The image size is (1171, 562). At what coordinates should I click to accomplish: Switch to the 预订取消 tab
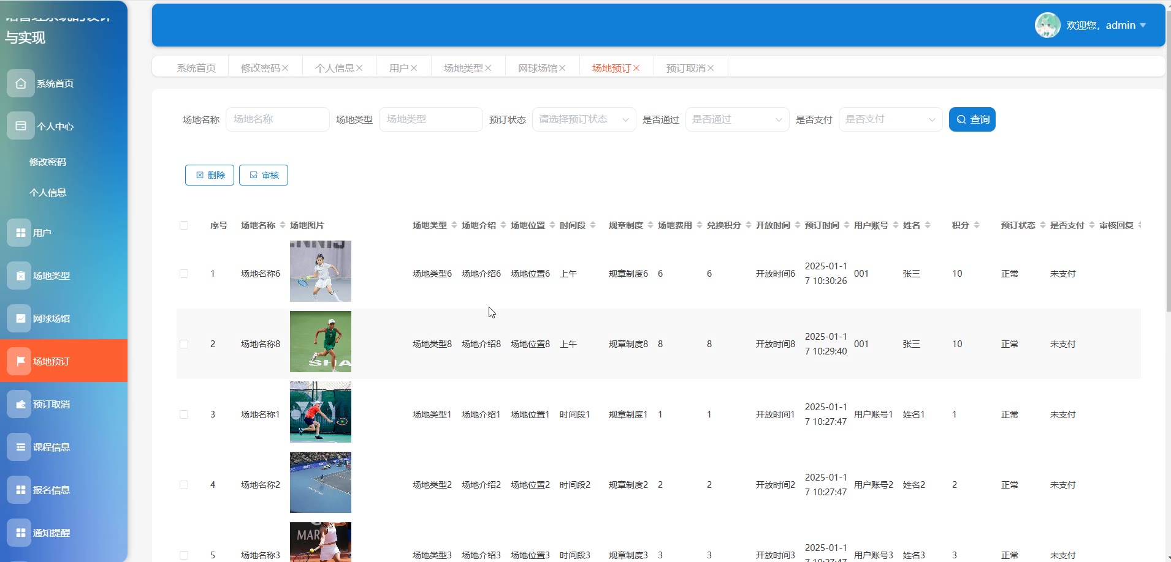(685, 68)
